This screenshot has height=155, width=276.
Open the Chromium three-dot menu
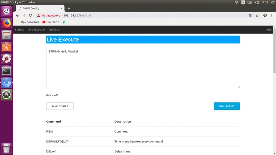pyautogui.click(x=272, y=15)
